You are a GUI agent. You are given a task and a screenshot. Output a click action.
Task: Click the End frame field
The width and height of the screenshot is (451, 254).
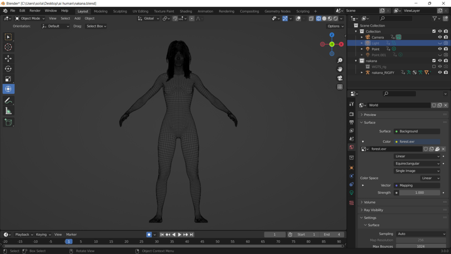332,235
